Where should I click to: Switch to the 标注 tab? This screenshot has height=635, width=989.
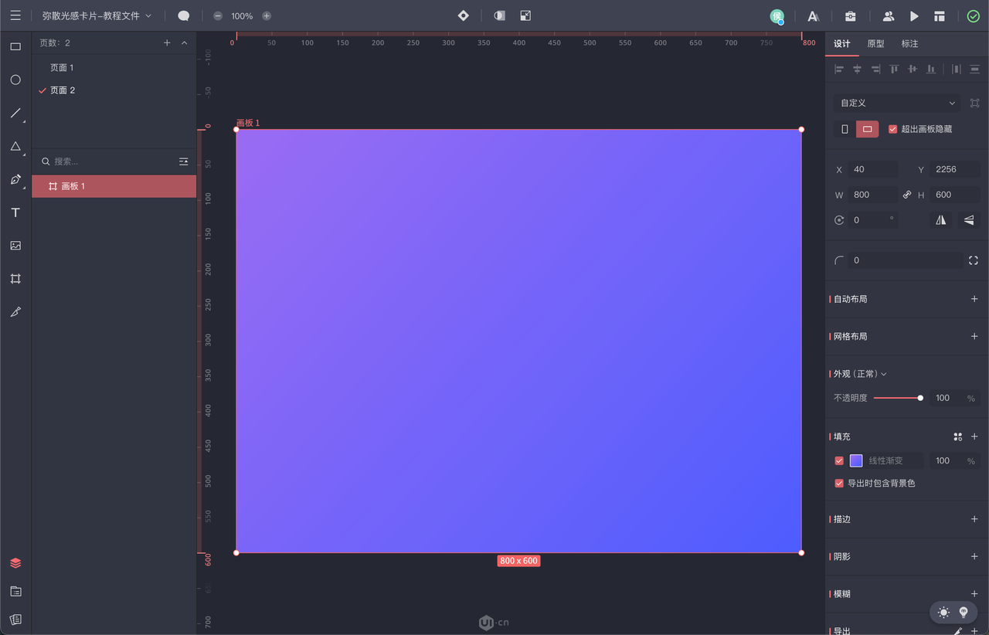point(909,43)
